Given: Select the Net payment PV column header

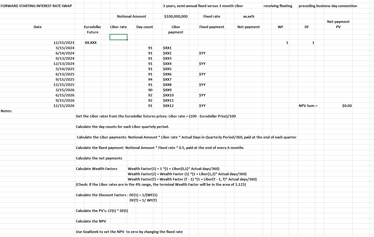Looking at the screenshot, I should [x=338, y=24].
